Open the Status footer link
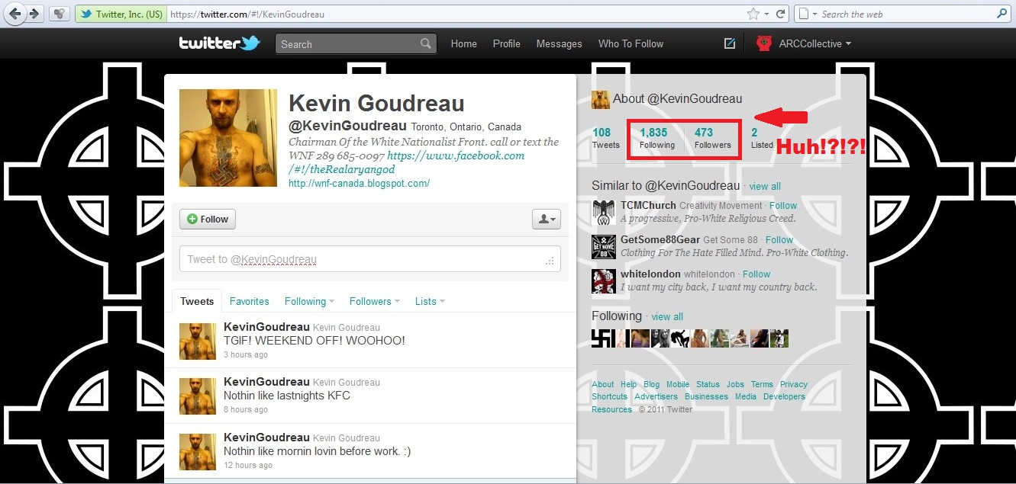1016x484 pixels. 708,385
